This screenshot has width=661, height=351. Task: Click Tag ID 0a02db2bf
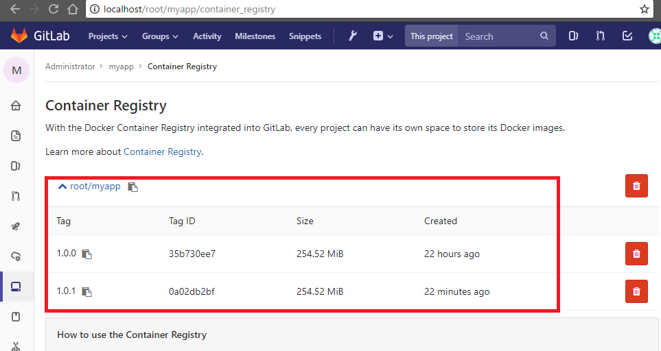point(192,291)
